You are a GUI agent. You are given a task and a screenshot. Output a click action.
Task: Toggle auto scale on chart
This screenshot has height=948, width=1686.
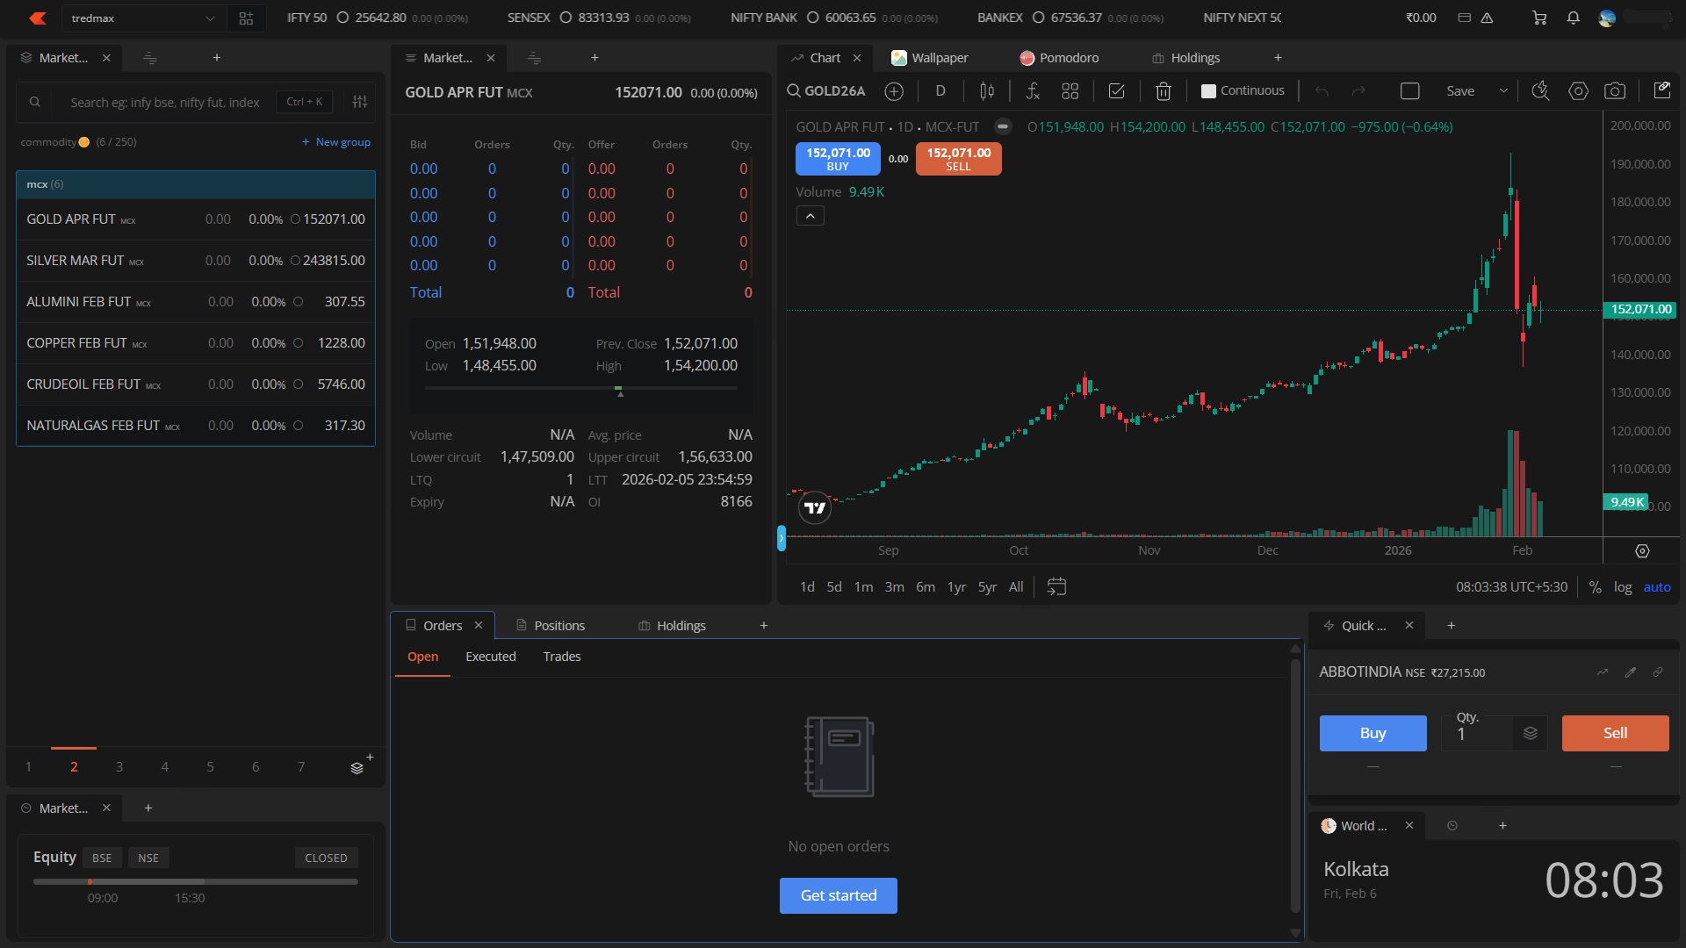pyautogui.click(x=1657, y=587)
